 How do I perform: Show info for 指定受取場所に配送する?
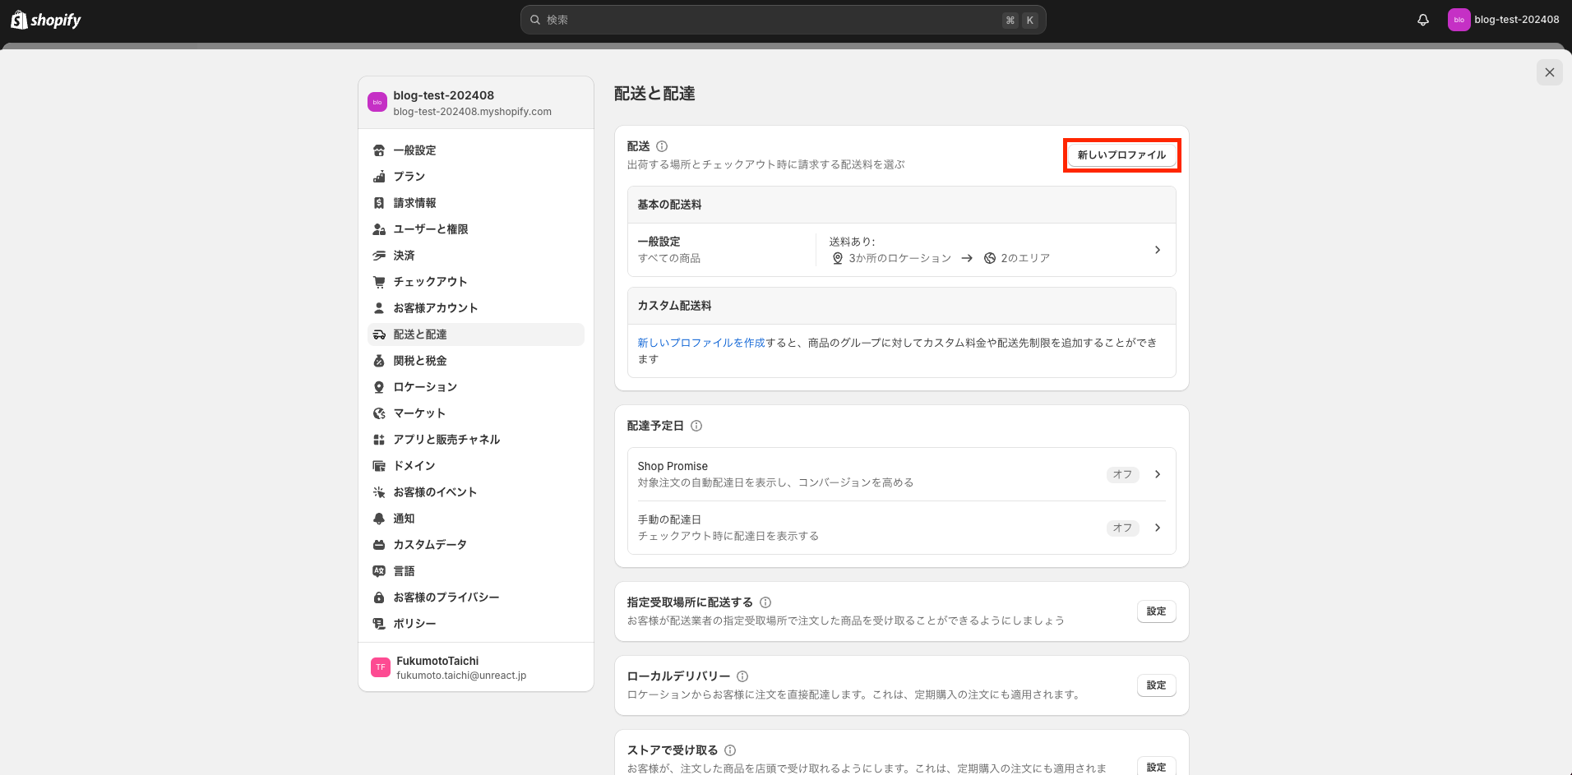coord(765,602)
